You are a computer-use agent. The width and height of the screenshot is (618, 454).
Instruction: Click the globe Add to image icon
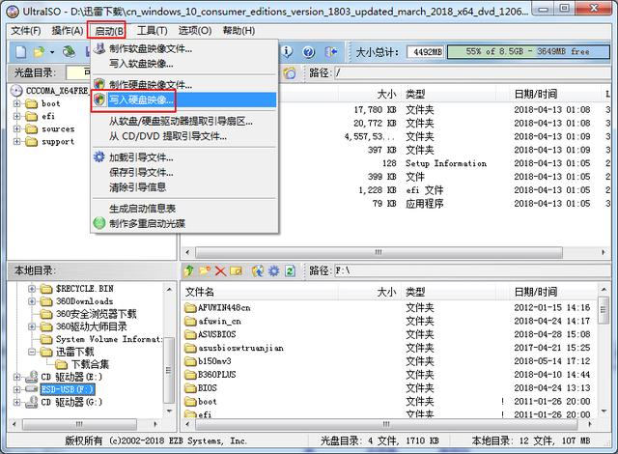tap(258, 270)
